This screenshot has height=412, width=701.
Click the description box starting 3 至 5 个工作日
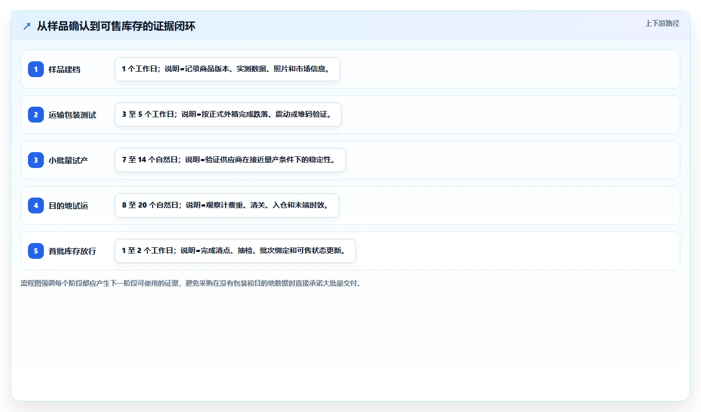pos(228,115)
